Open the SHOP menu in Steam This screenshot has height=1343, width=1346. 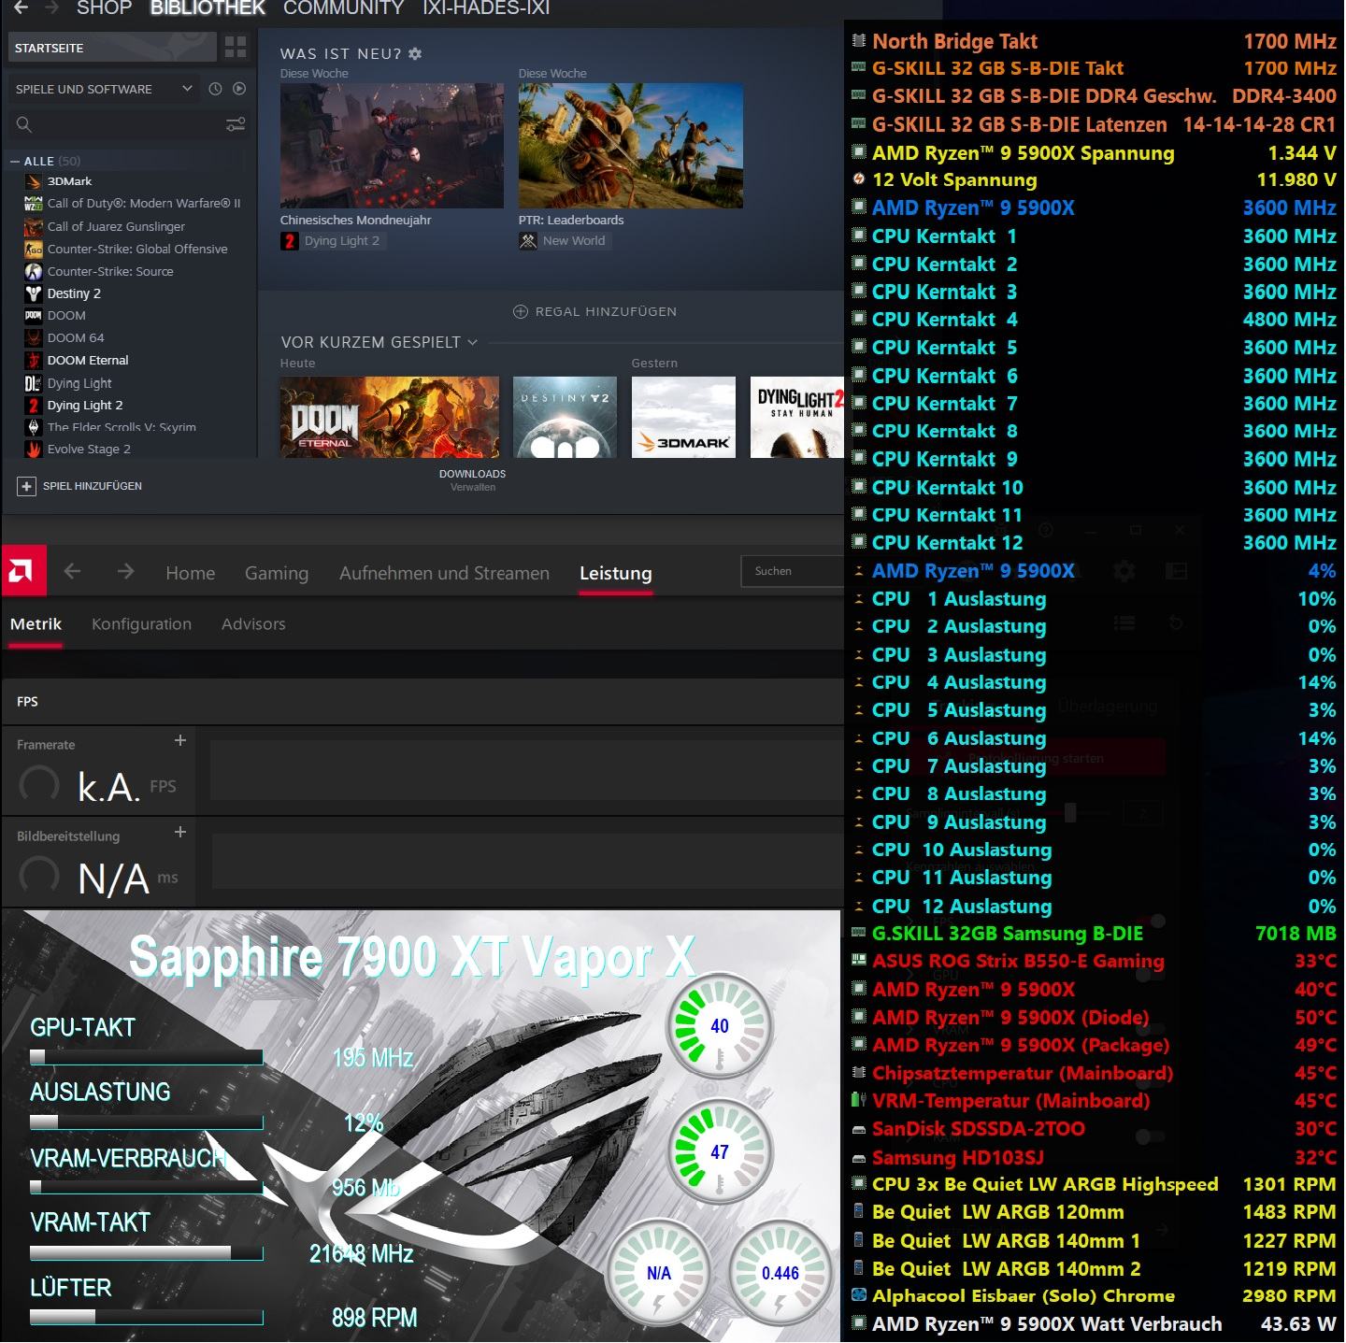(x=104, y=8)
